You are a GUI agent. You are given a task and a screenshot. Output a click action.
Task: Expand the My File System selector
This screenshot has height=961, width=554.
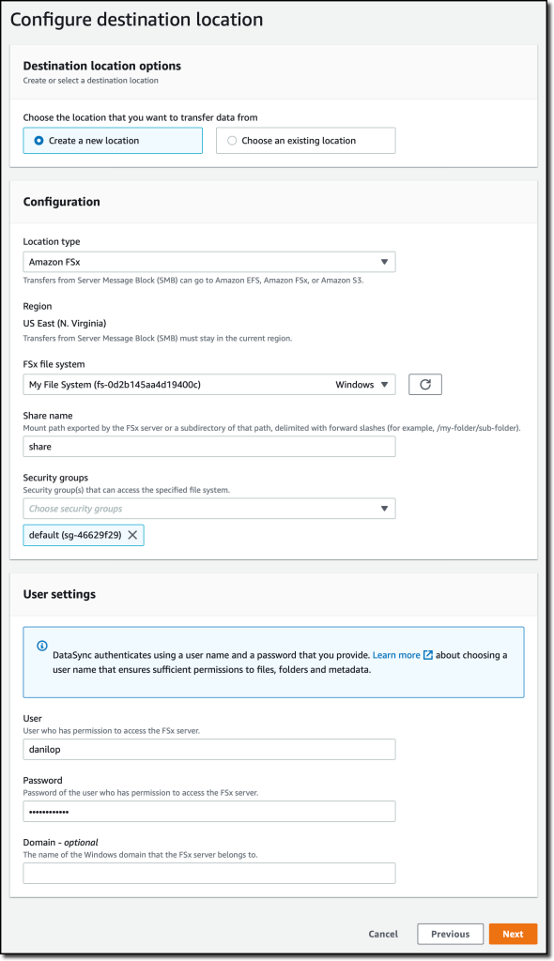(209, 384)
